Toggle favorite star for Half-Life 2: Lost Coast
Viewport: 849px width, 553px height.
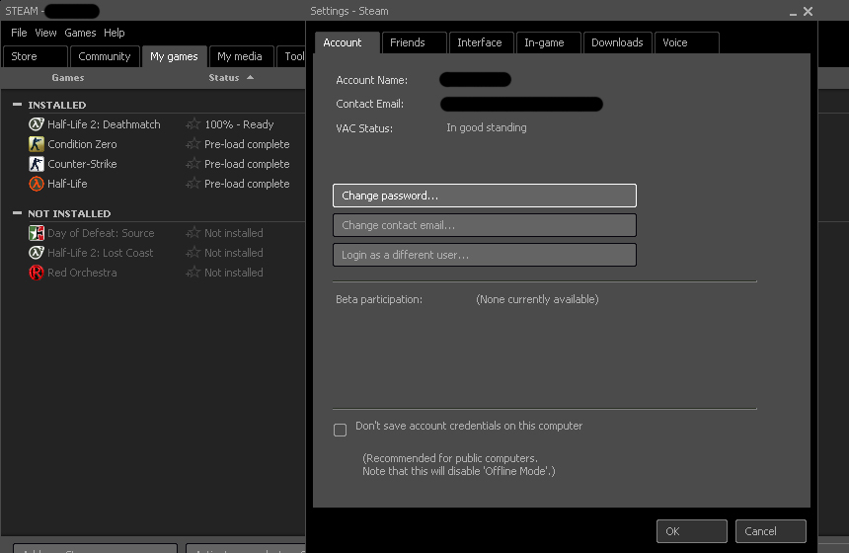pyautogui.click(x=193, y=253)
